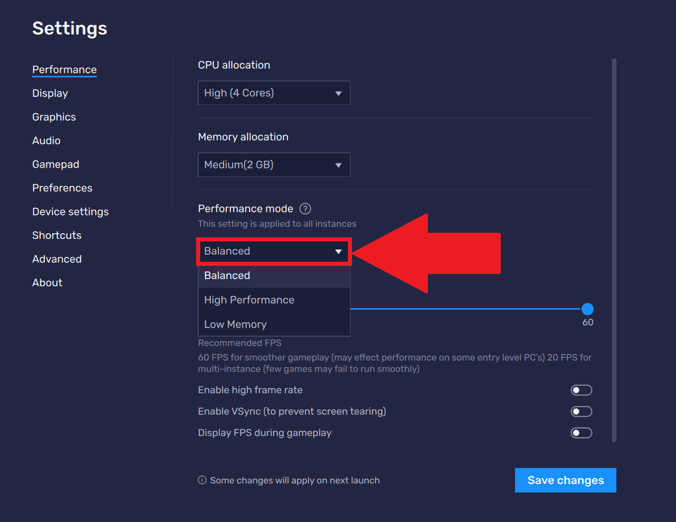Open the Performance mode help icon
The height and width of the screenshot is (522, 676).
(x=305, y=209)
